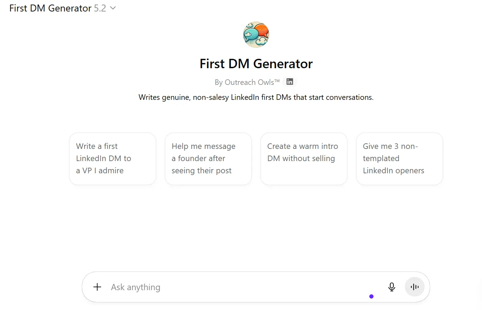The height and width of the screenshot is (310, 482).
Task: Launch voice mode with the waveform icon
Action: [x=415, y=287]
